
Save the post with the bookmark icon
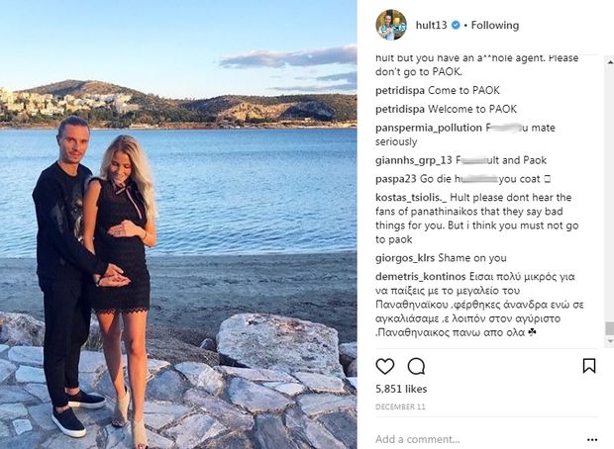click(x=589, y=366)
